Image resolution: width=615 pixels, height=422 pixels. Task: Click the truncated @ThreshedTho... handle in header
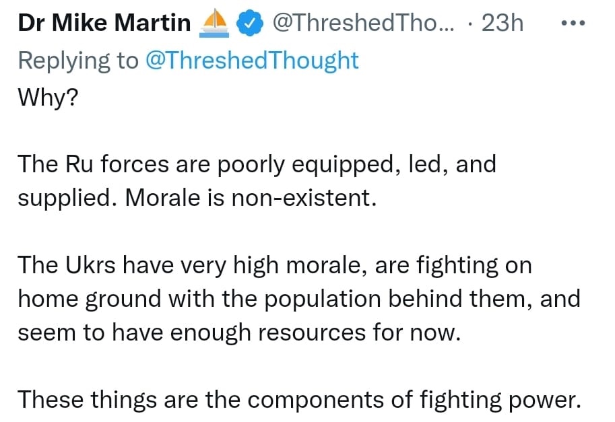[364, 24]
